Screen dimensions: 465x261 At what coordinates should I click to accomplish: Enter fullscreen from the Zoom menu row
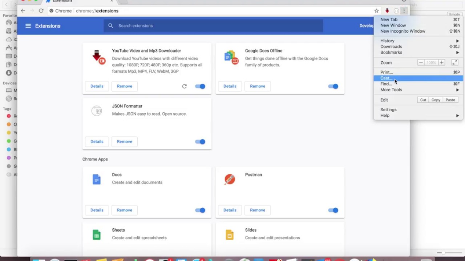pos(455,63)
